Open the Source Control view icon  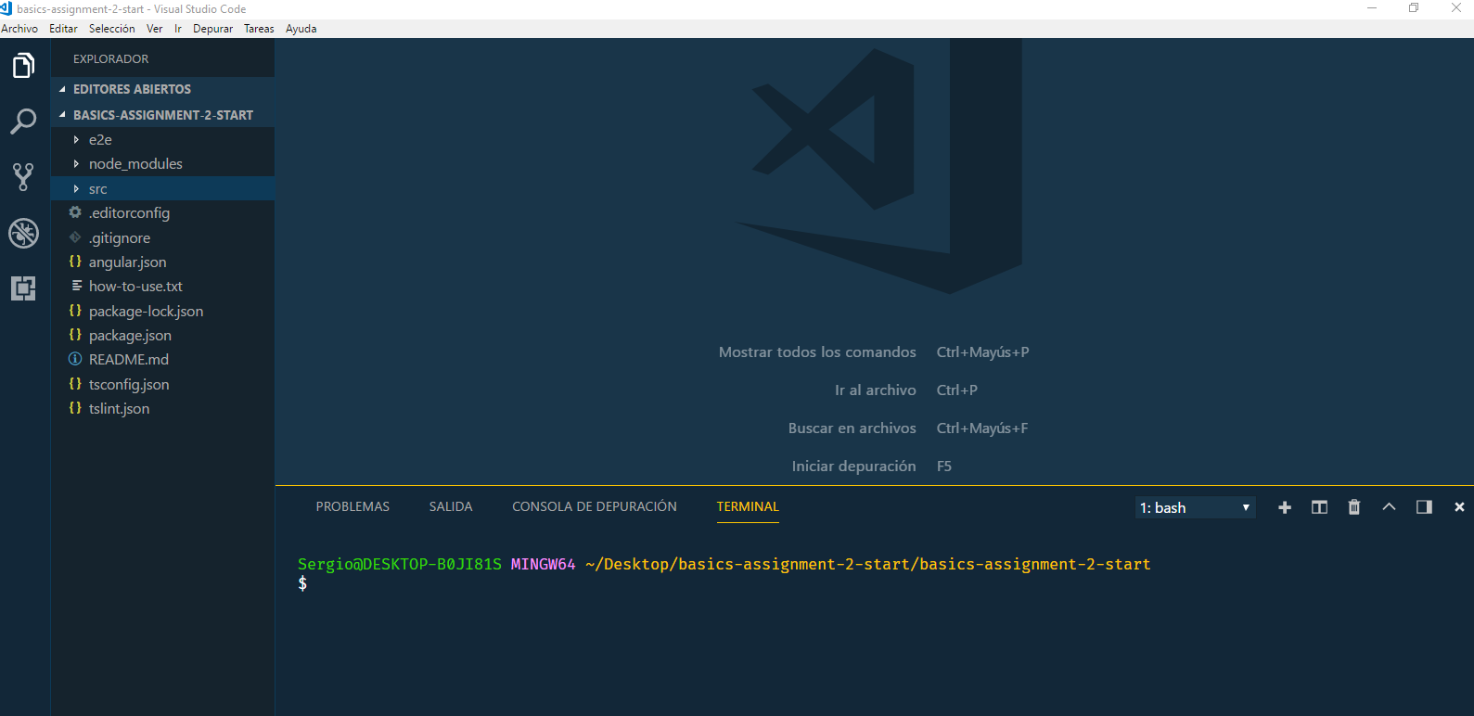coord(23,177)
